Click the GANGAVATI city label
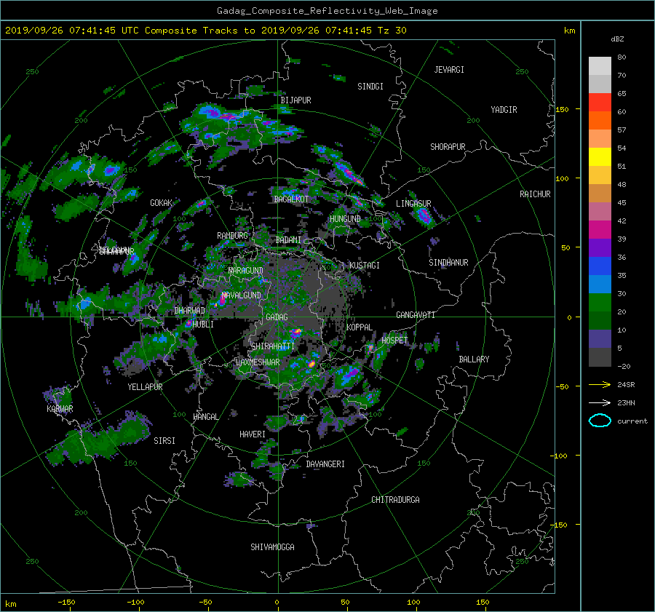The image size is (655, 612). (416, 315)
